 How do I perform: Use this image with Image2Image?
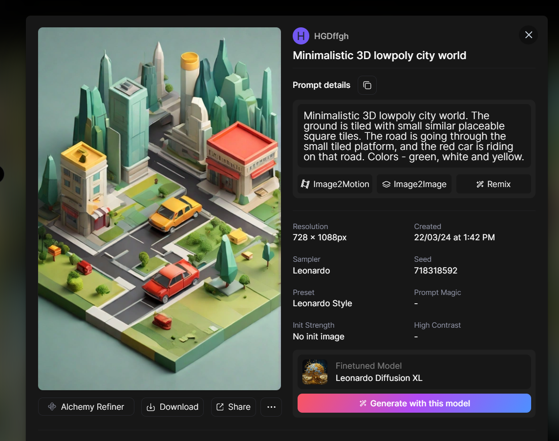tap(414, 184)
